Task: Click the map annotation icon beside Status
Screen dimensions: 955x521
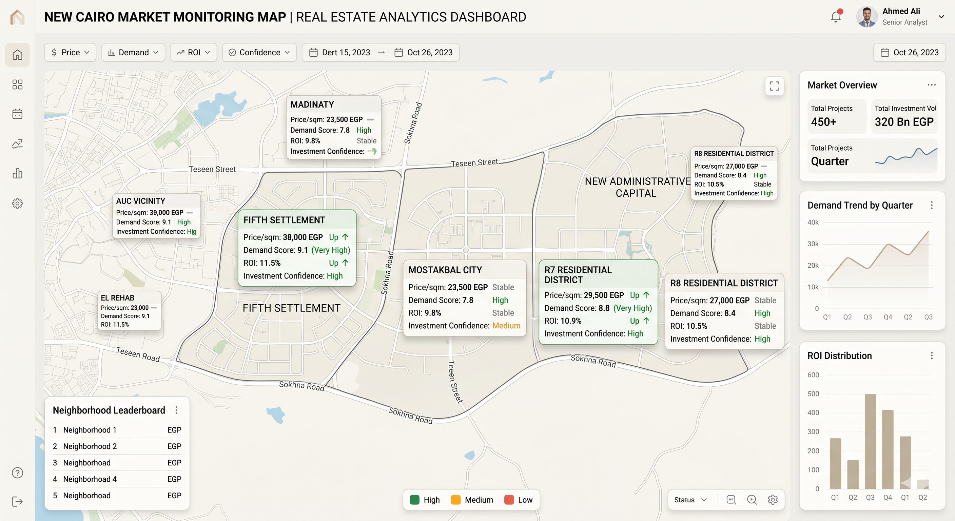Action: click(731, 500)
